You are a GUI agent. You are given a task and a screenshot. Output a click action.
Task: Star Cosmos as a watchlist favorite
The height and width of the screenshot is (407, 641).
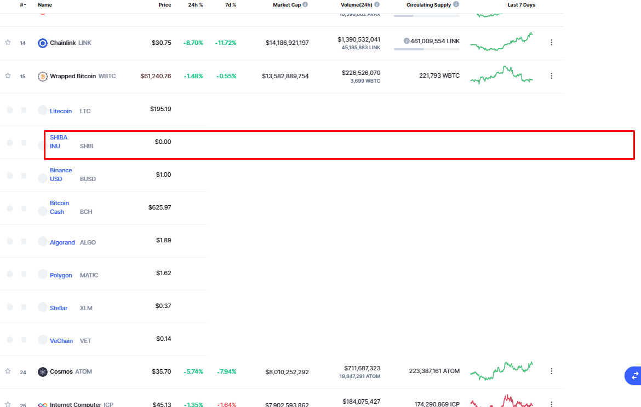coord(8,371)
